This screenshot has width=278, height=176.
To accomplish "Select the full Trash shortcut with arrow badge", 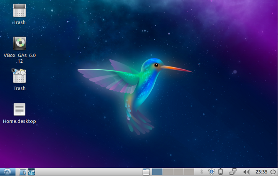I will click(x=19, y=76).
